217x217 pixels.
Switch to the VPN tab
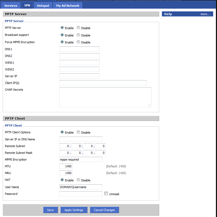[27, 5]
